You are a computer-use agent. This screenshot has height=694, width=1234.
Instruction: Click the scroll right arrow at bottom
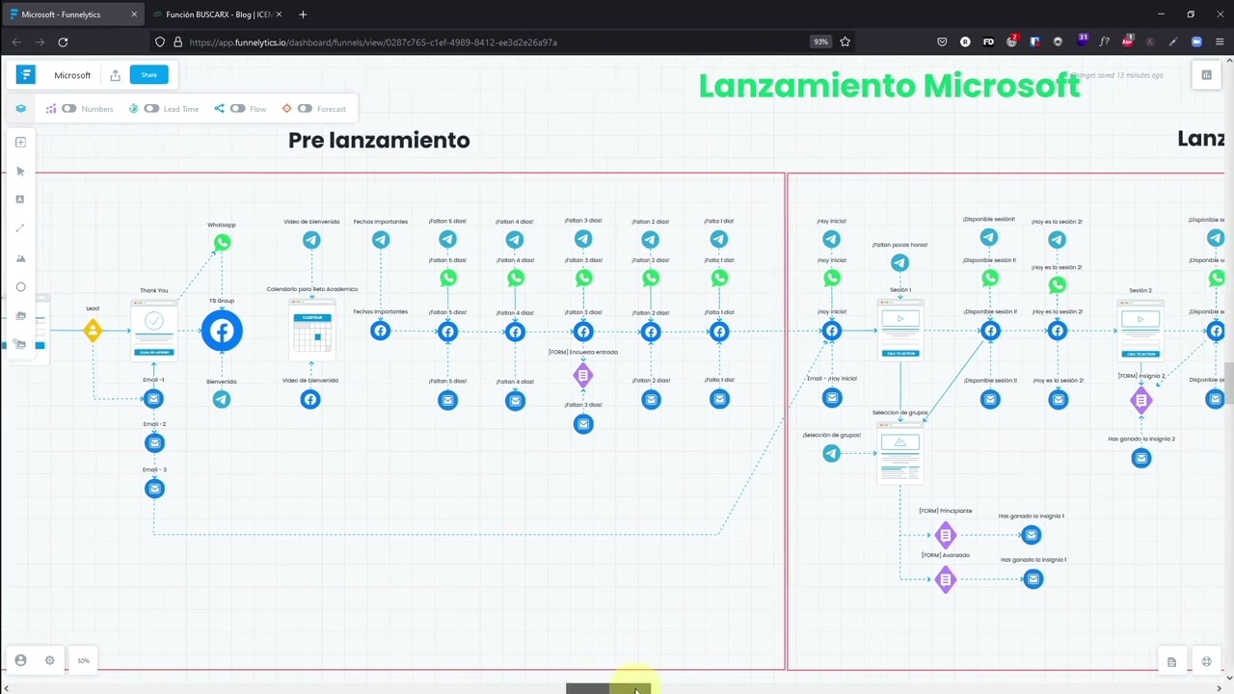1220,688
